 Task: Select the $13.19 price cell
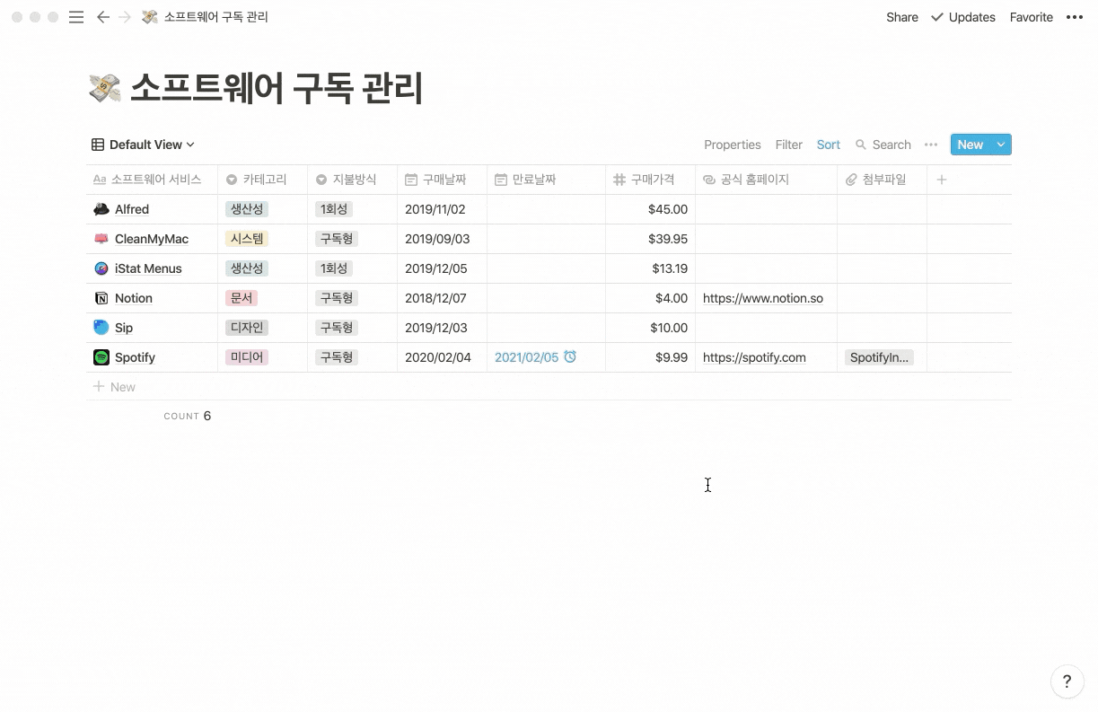pyautogui.click(x=651, y=268)
